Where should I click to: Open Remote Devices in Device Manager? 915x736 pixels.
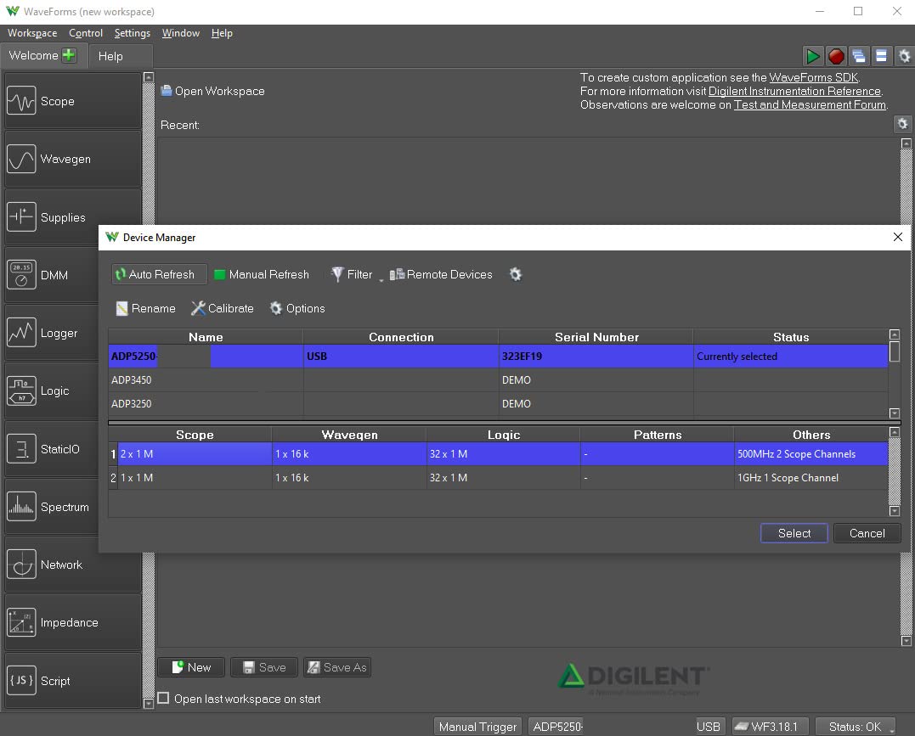(x=442, y=274)
